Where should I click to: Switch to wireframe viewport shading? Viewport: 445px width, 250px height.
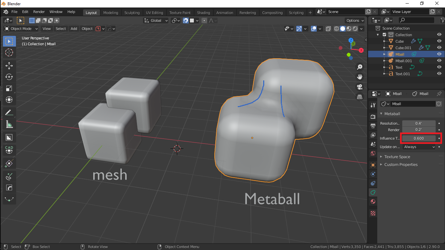point(337,29)
